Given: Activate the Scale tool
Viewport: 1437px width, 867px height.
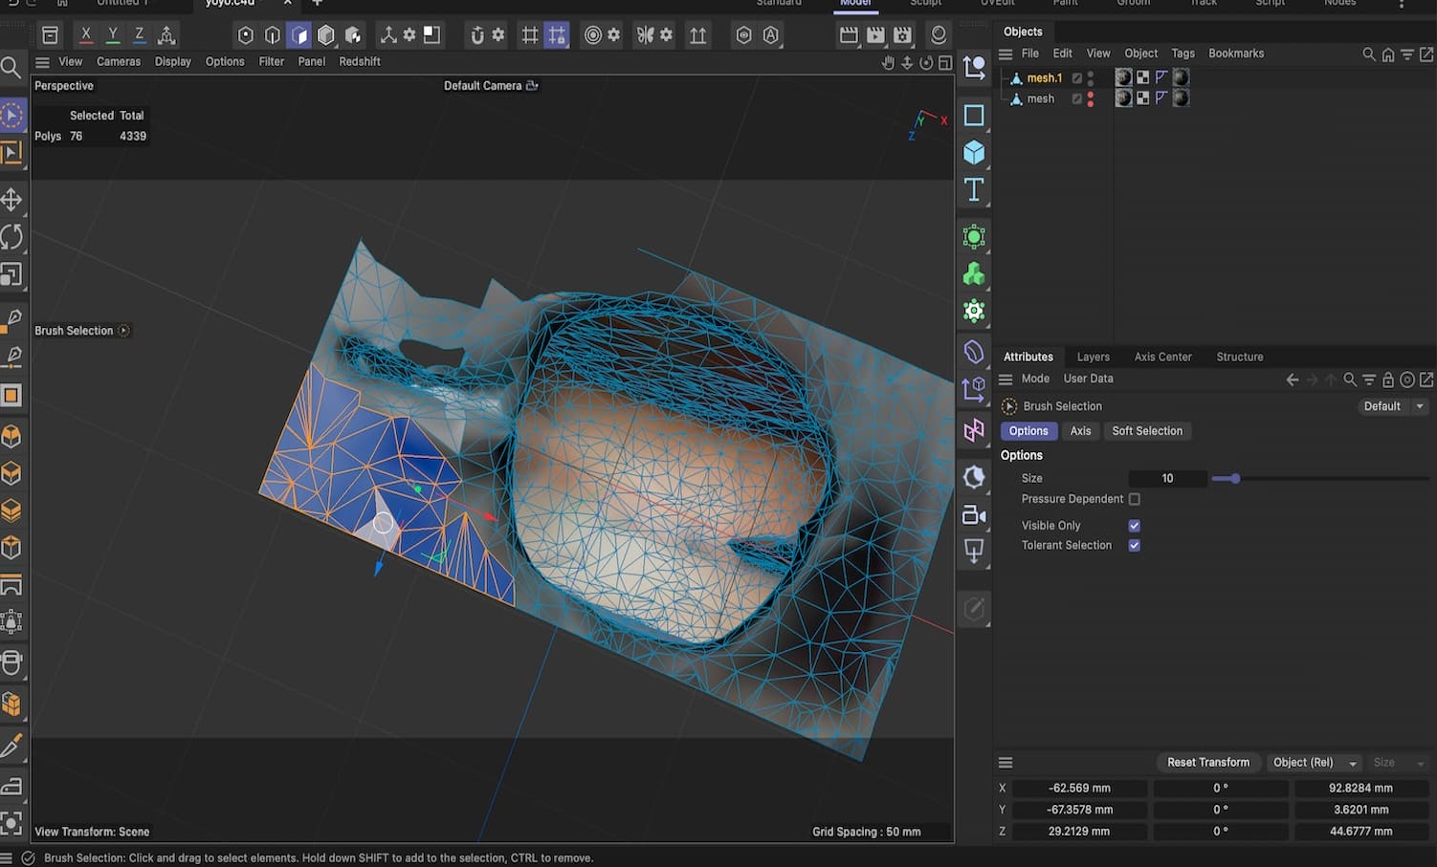Looking at the screenshot, I should pos(13,274).
